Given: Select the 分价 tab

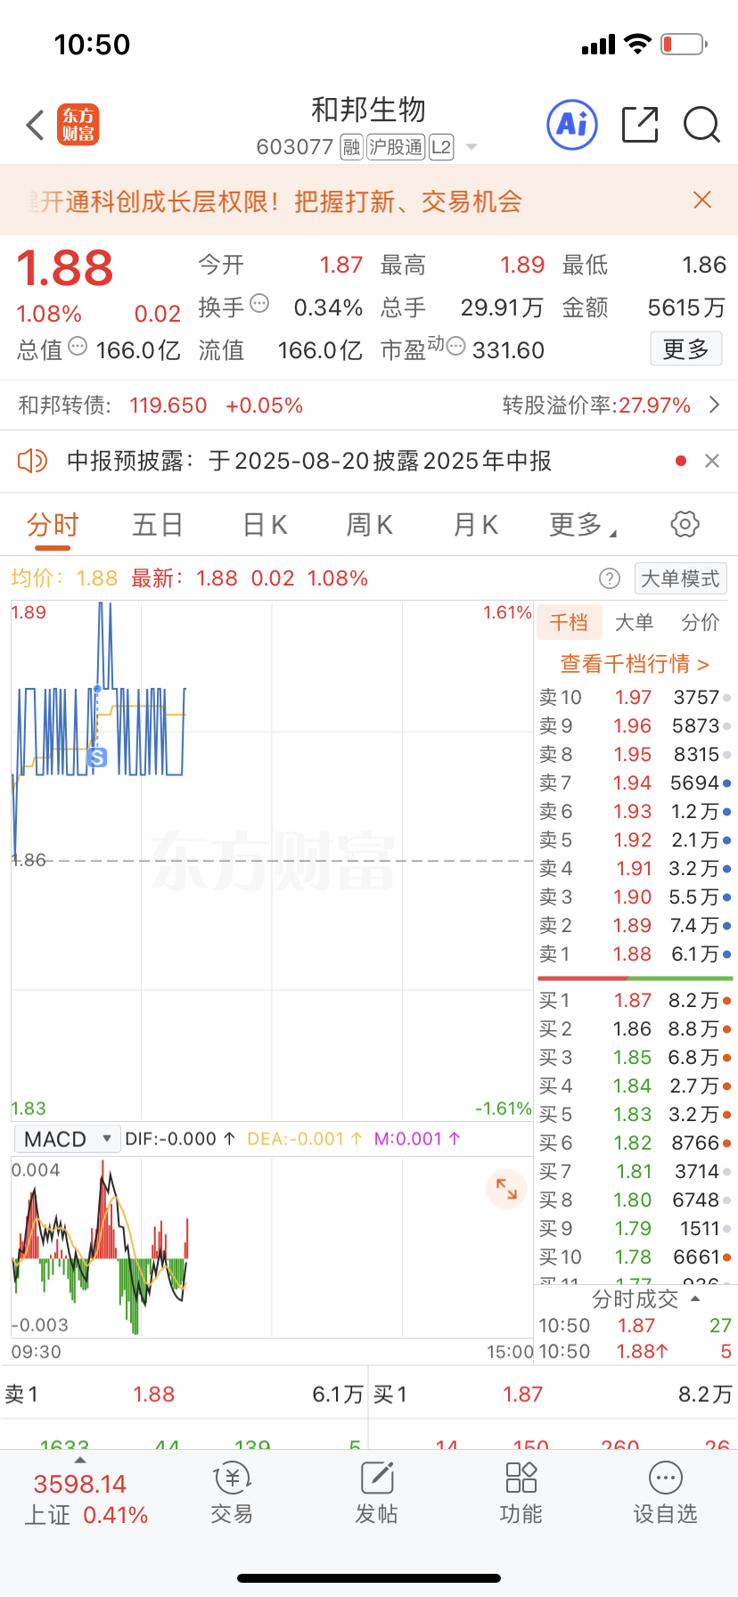Looking at the screenshot, I should tap(700, 622).
